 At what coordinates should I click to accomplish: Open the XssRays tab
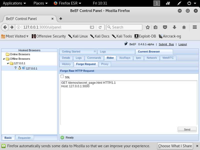click(x=125, y=58)
